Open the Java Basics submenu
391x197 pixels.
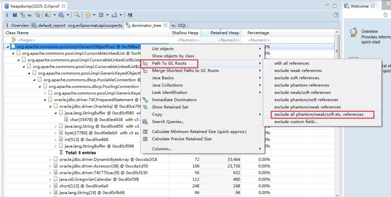(202, 78)
